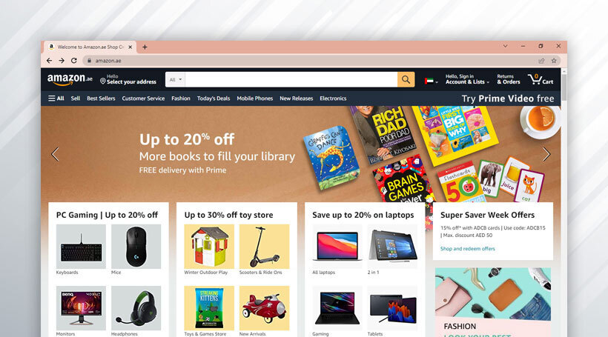Expand the All search category dropdown
The width and height of the screenshot is (608, 337).
tap(175, 79)
